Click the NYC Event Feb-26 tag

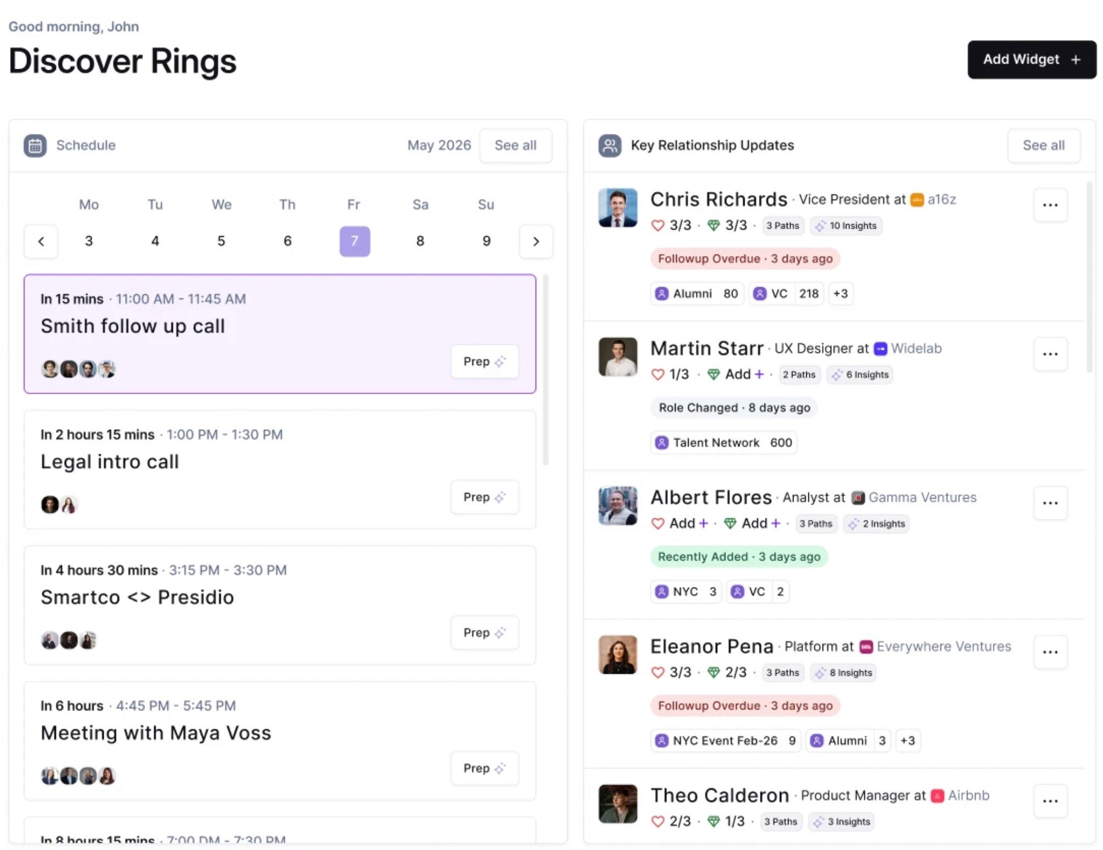[x=726, y=741]
